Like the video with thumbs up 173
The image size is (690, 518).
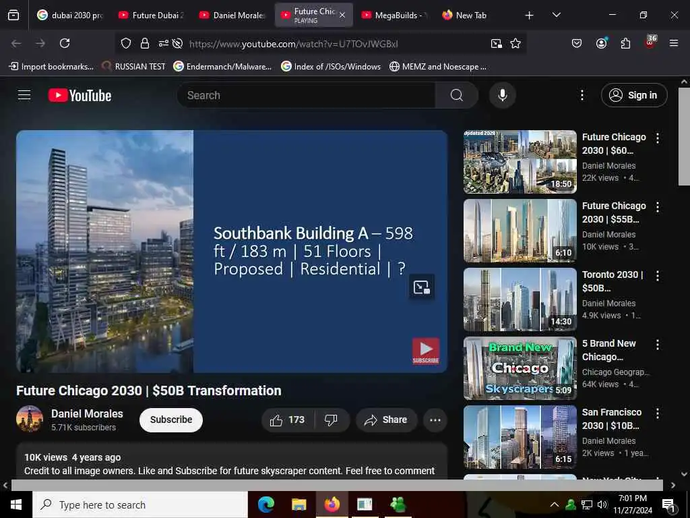(x=288, y=420)
